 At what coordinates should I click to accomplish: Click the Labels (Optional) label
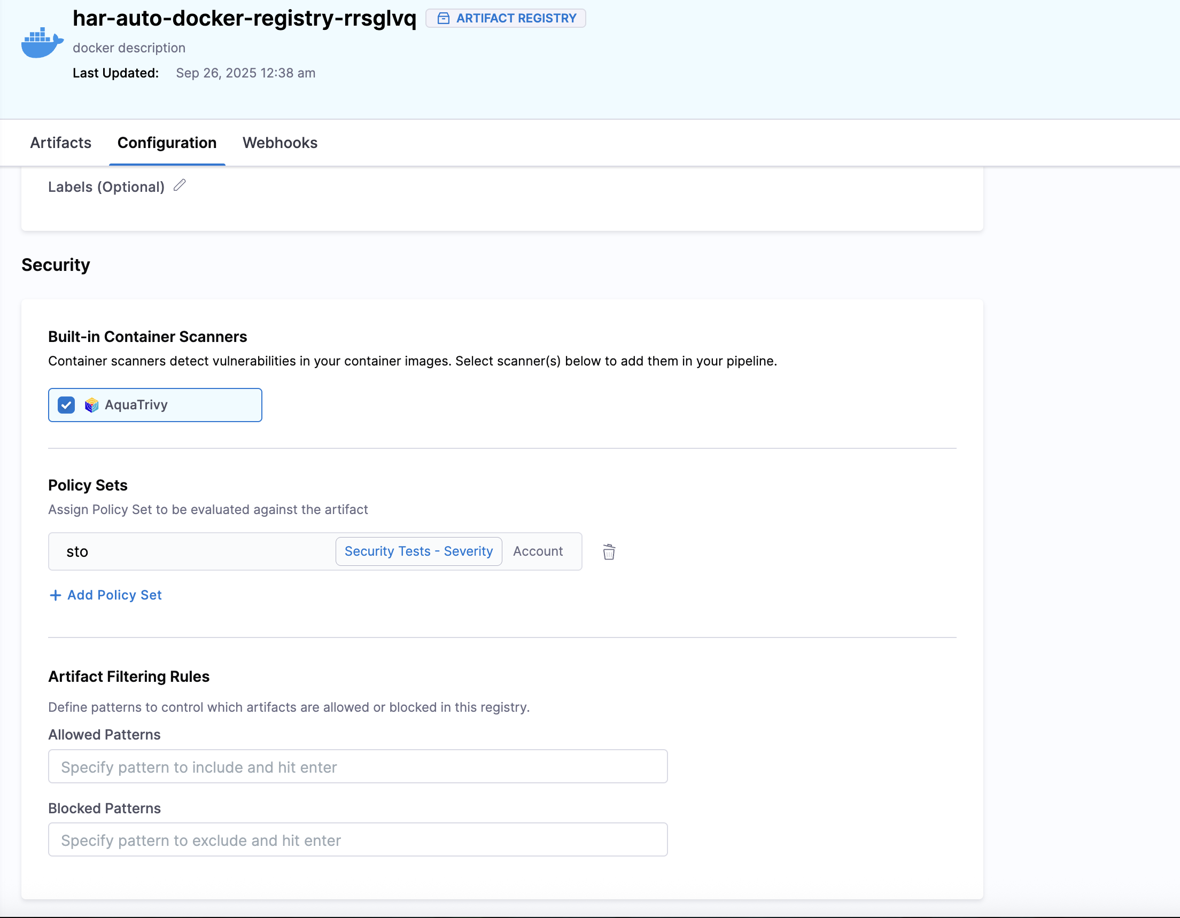click(106, 187)
